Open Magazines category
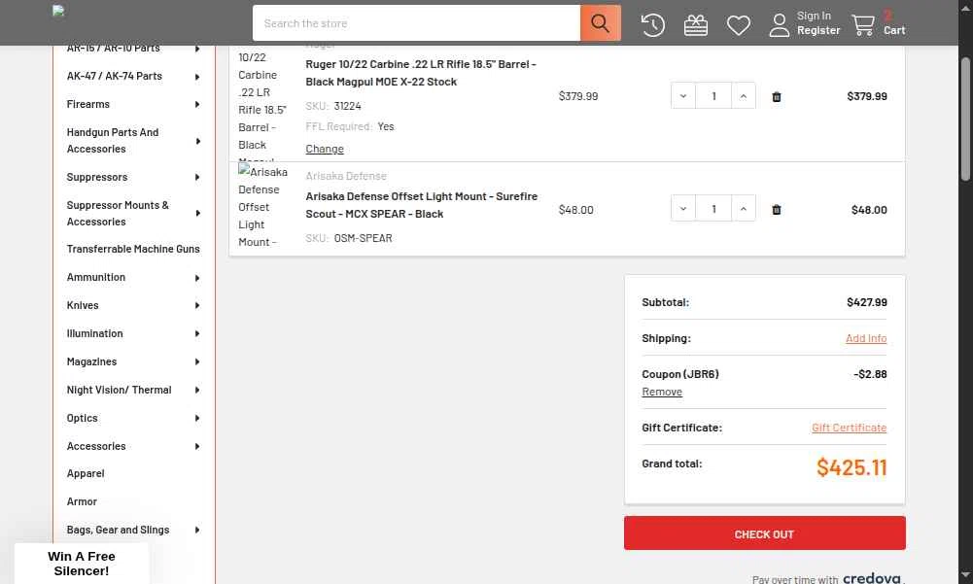The image size is (973, 584). [91, 361]
